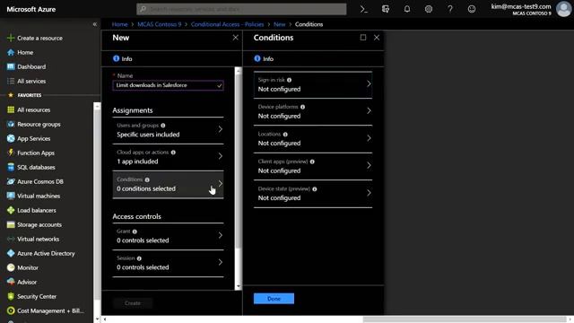The height and width of the screenshot is (323, 574).
Task: Click the Function Apps lightning icon
Action: pyautogui.click(x=11, y=153)
